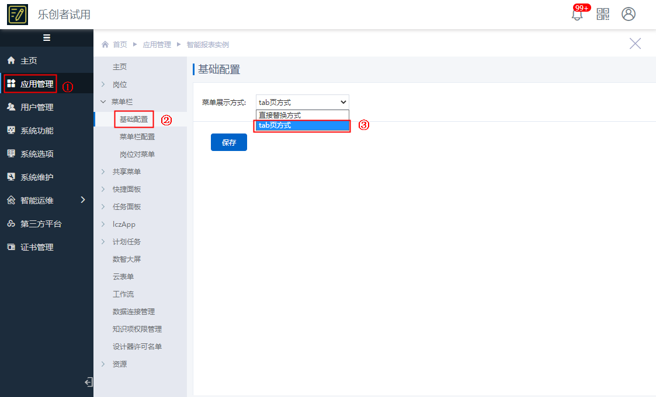Click the 应用管理 breadcrumb link
The image size is (656, 397).
coord(157,45)
